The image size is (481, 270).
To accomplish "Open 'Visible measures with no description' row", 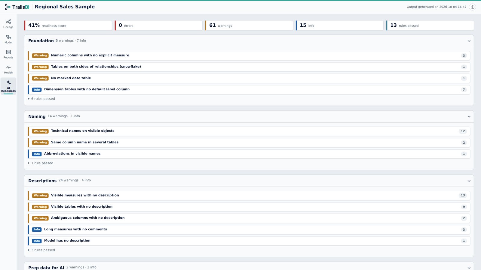I will [x=249, y=195].
